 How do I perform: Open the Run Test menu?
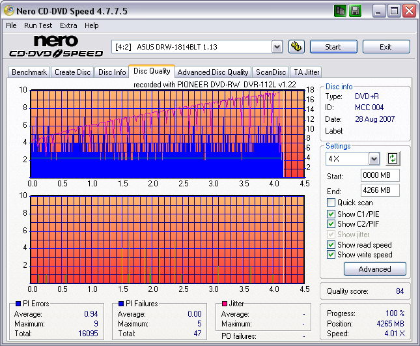tap(38, 25)
